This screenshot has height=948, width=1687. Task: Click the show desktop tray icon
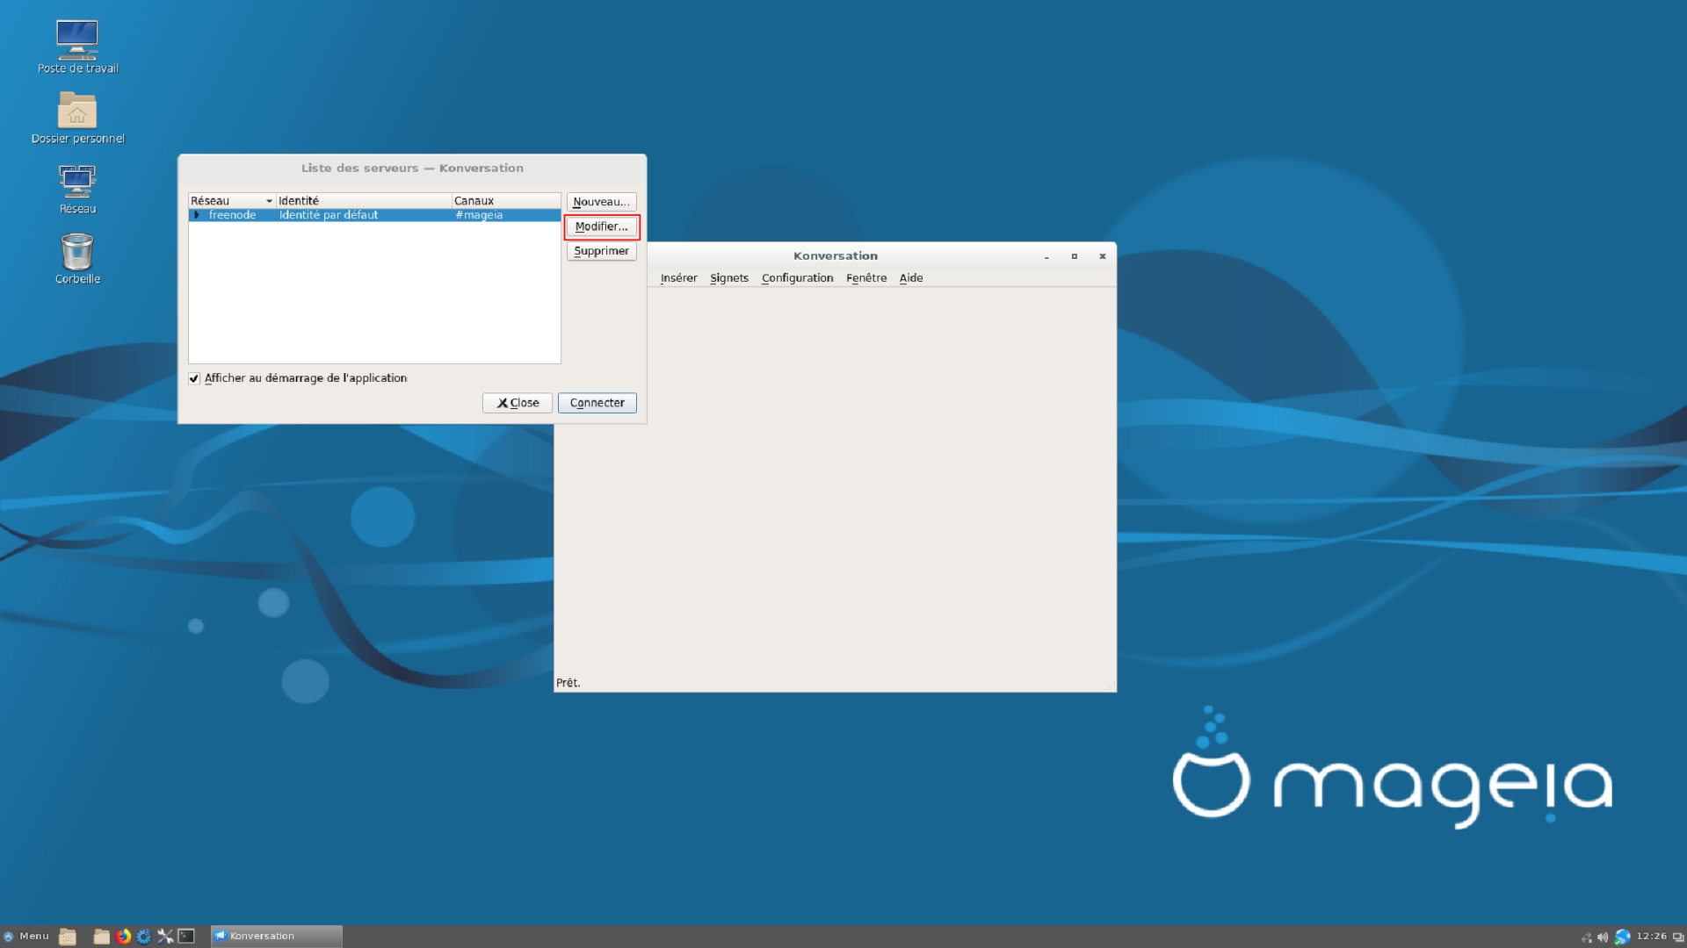click(x=1678, y=937)
